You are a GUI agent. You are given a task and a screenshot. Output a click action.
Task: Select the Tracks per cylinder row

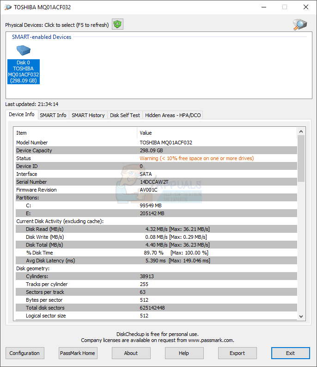[156, 284]
